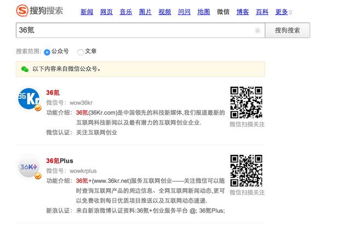The width and height of the screenshot is (350, 228).
Task: Select the 文章 search scope radio button
Action: click(80, 52)
